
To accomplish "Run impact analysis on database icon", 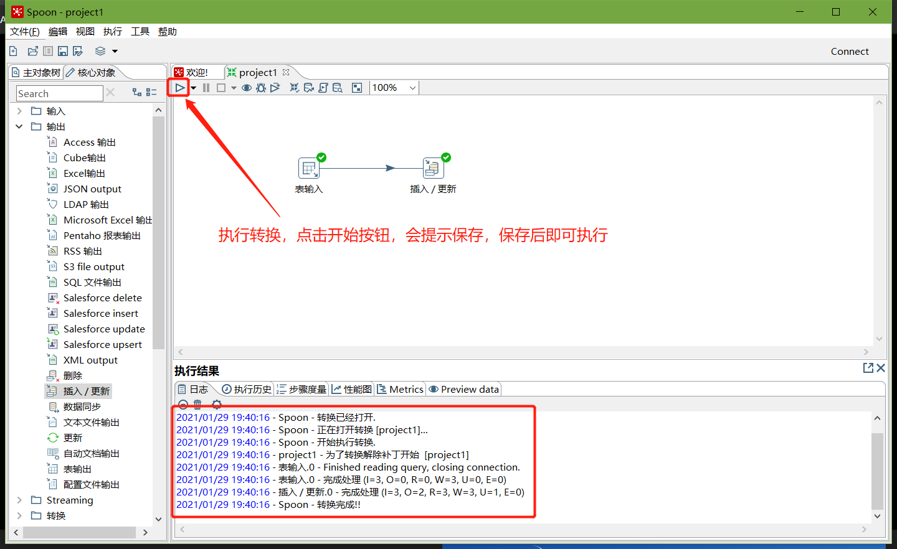I will (x=309, y=88).
